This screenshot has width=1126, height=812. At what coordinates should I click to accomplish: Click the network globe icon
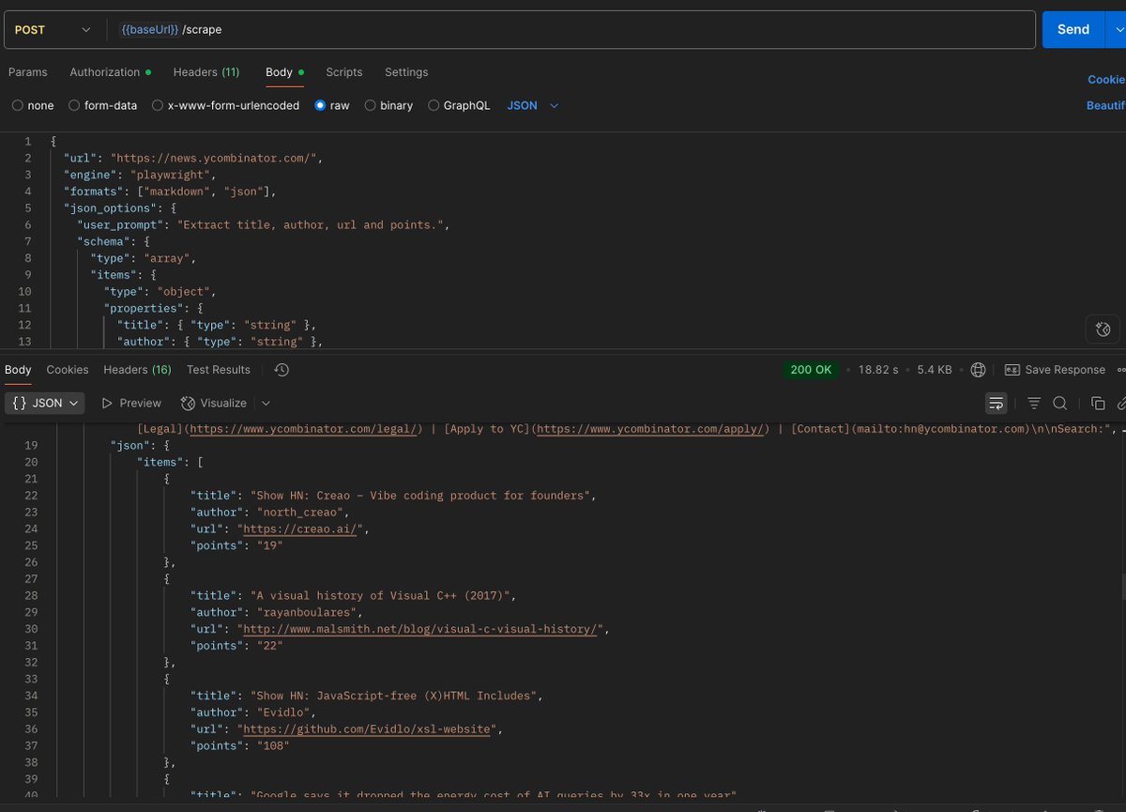[x=978, y=370]
